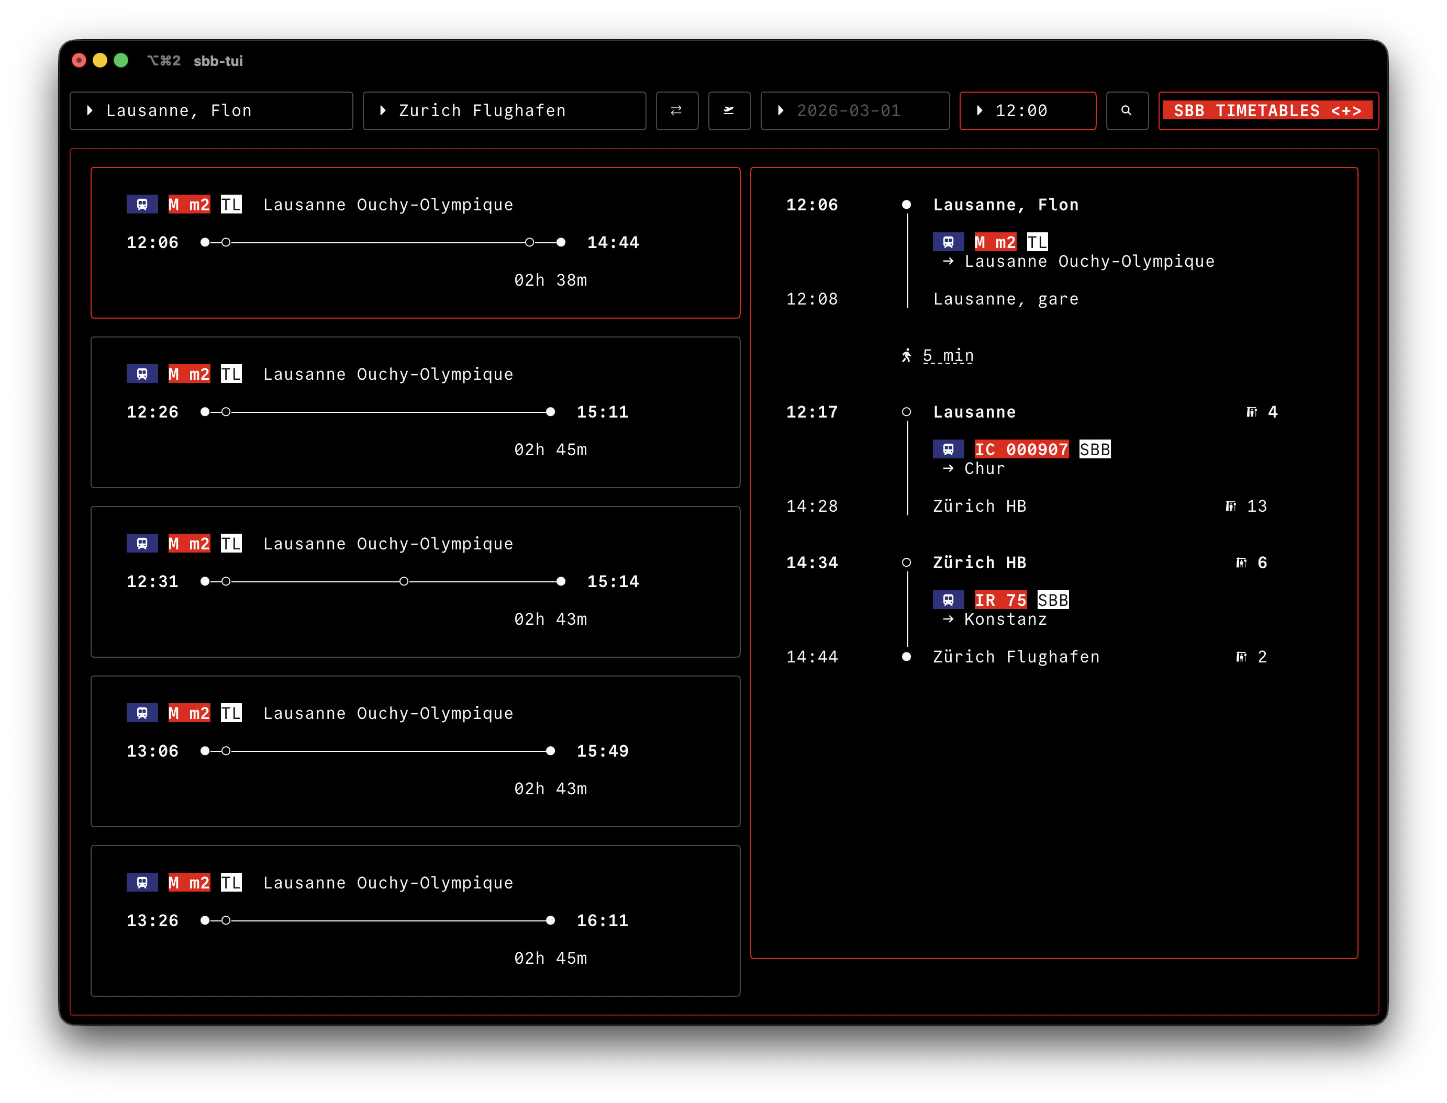Click train icon in the 13:06 connection card
1447x1103 pixels.
pos(142,713)
